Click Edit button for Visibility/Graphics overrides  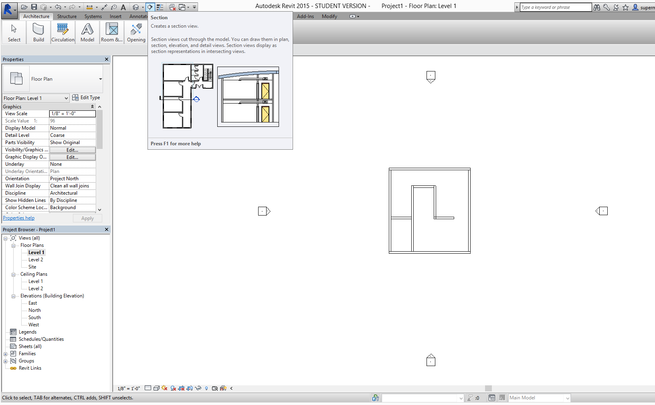[73, 150]
